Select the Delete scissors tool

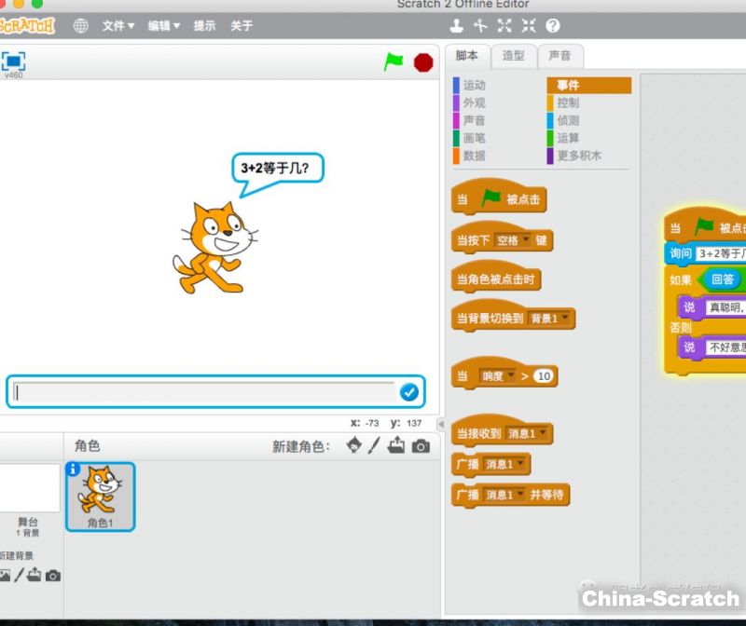click(x=481, y=26)
